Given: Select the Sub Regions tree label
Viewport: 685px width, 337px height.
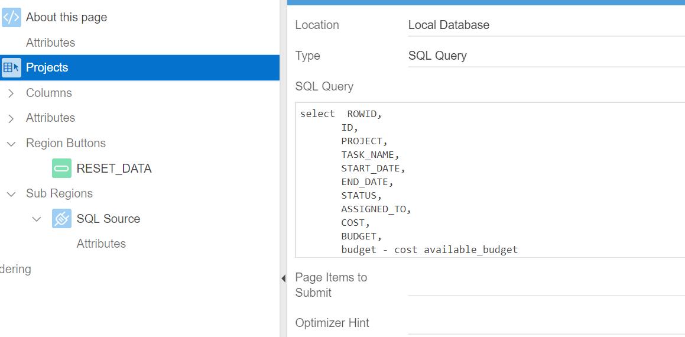Looking at the screenshot, I should (60, 194).
